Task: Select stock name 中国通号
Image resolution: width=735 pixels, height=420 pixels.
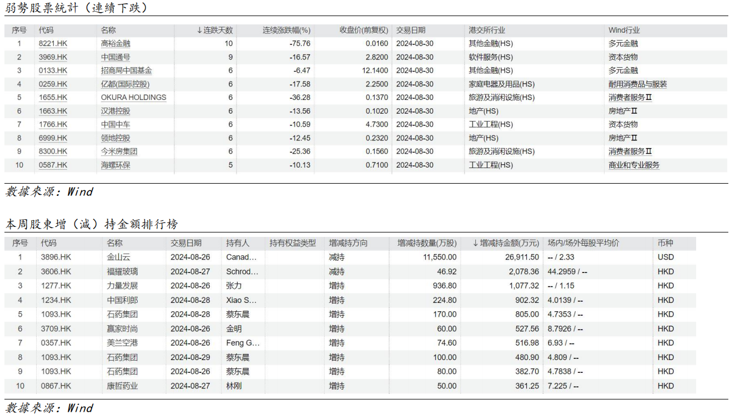Action: tap(115, 57)
